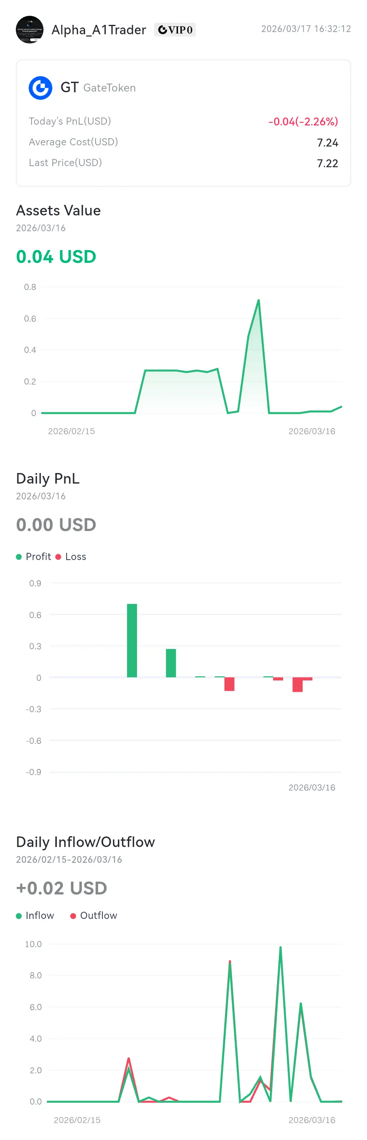Click the red Outflow legend dot
The width and height of the screenshot is (367, 1140).
(x=73, y=916)
